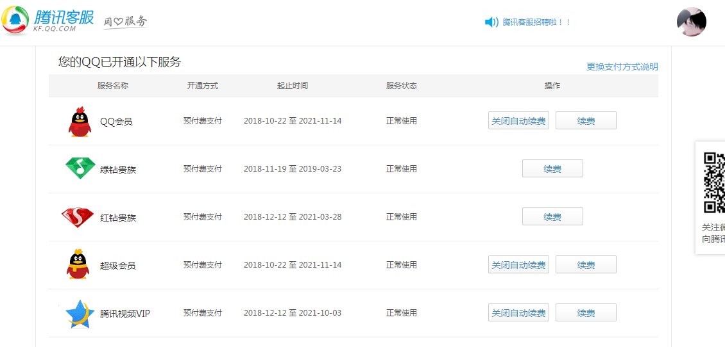This screenshot has height=347, width=725.
Task: Click the 您的QQ已开通以下服务 heading
Action: point(119,62)
